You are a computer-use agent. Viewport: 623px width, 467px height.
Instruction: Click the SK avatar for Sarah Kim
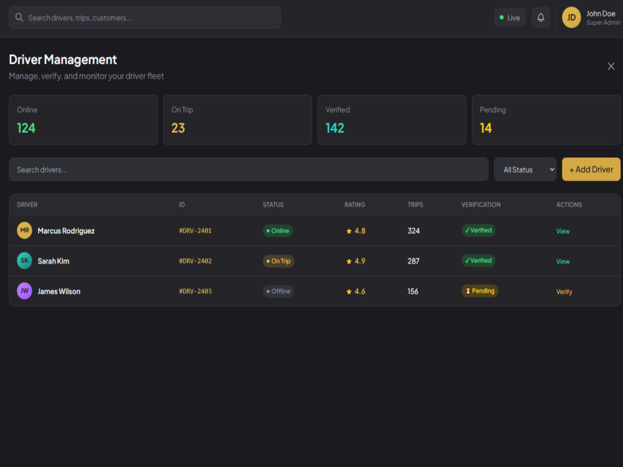tap(25, 260)
